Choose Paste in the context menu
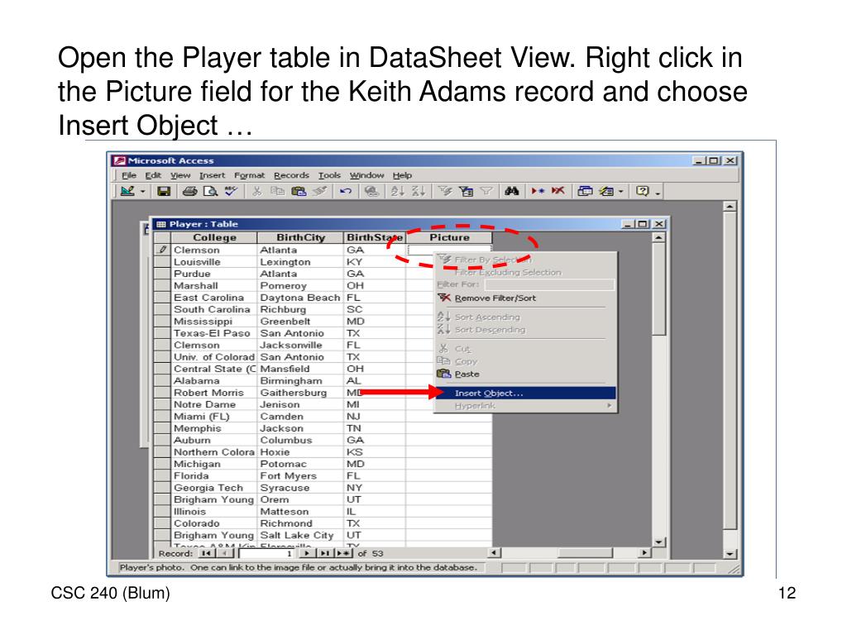This screenshot has height=635, width=847. [x=525, y=375]
